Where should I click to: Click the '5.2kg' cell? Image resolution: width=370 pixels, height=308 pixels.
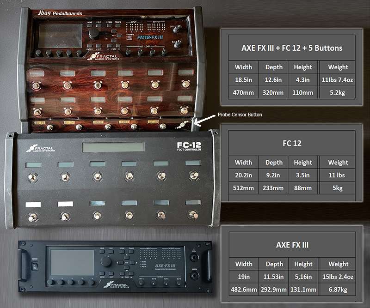tap(338, 93)
